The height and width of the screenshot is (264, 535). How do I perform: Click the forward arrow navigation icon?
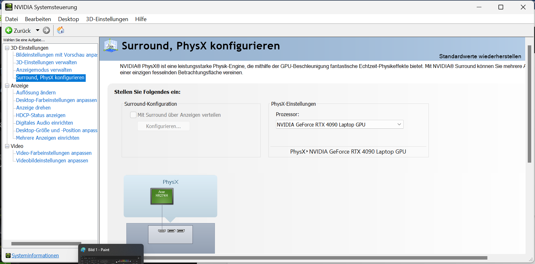pos(46,30)
